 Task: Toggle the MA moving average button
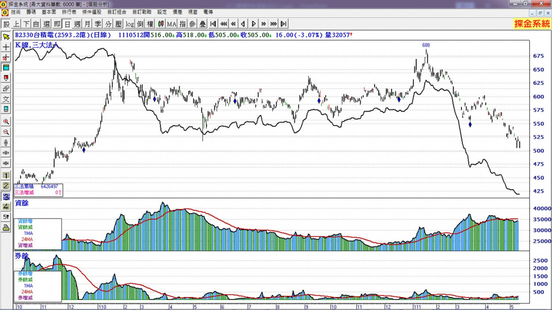pyautogui.click(x=172, y=24)
